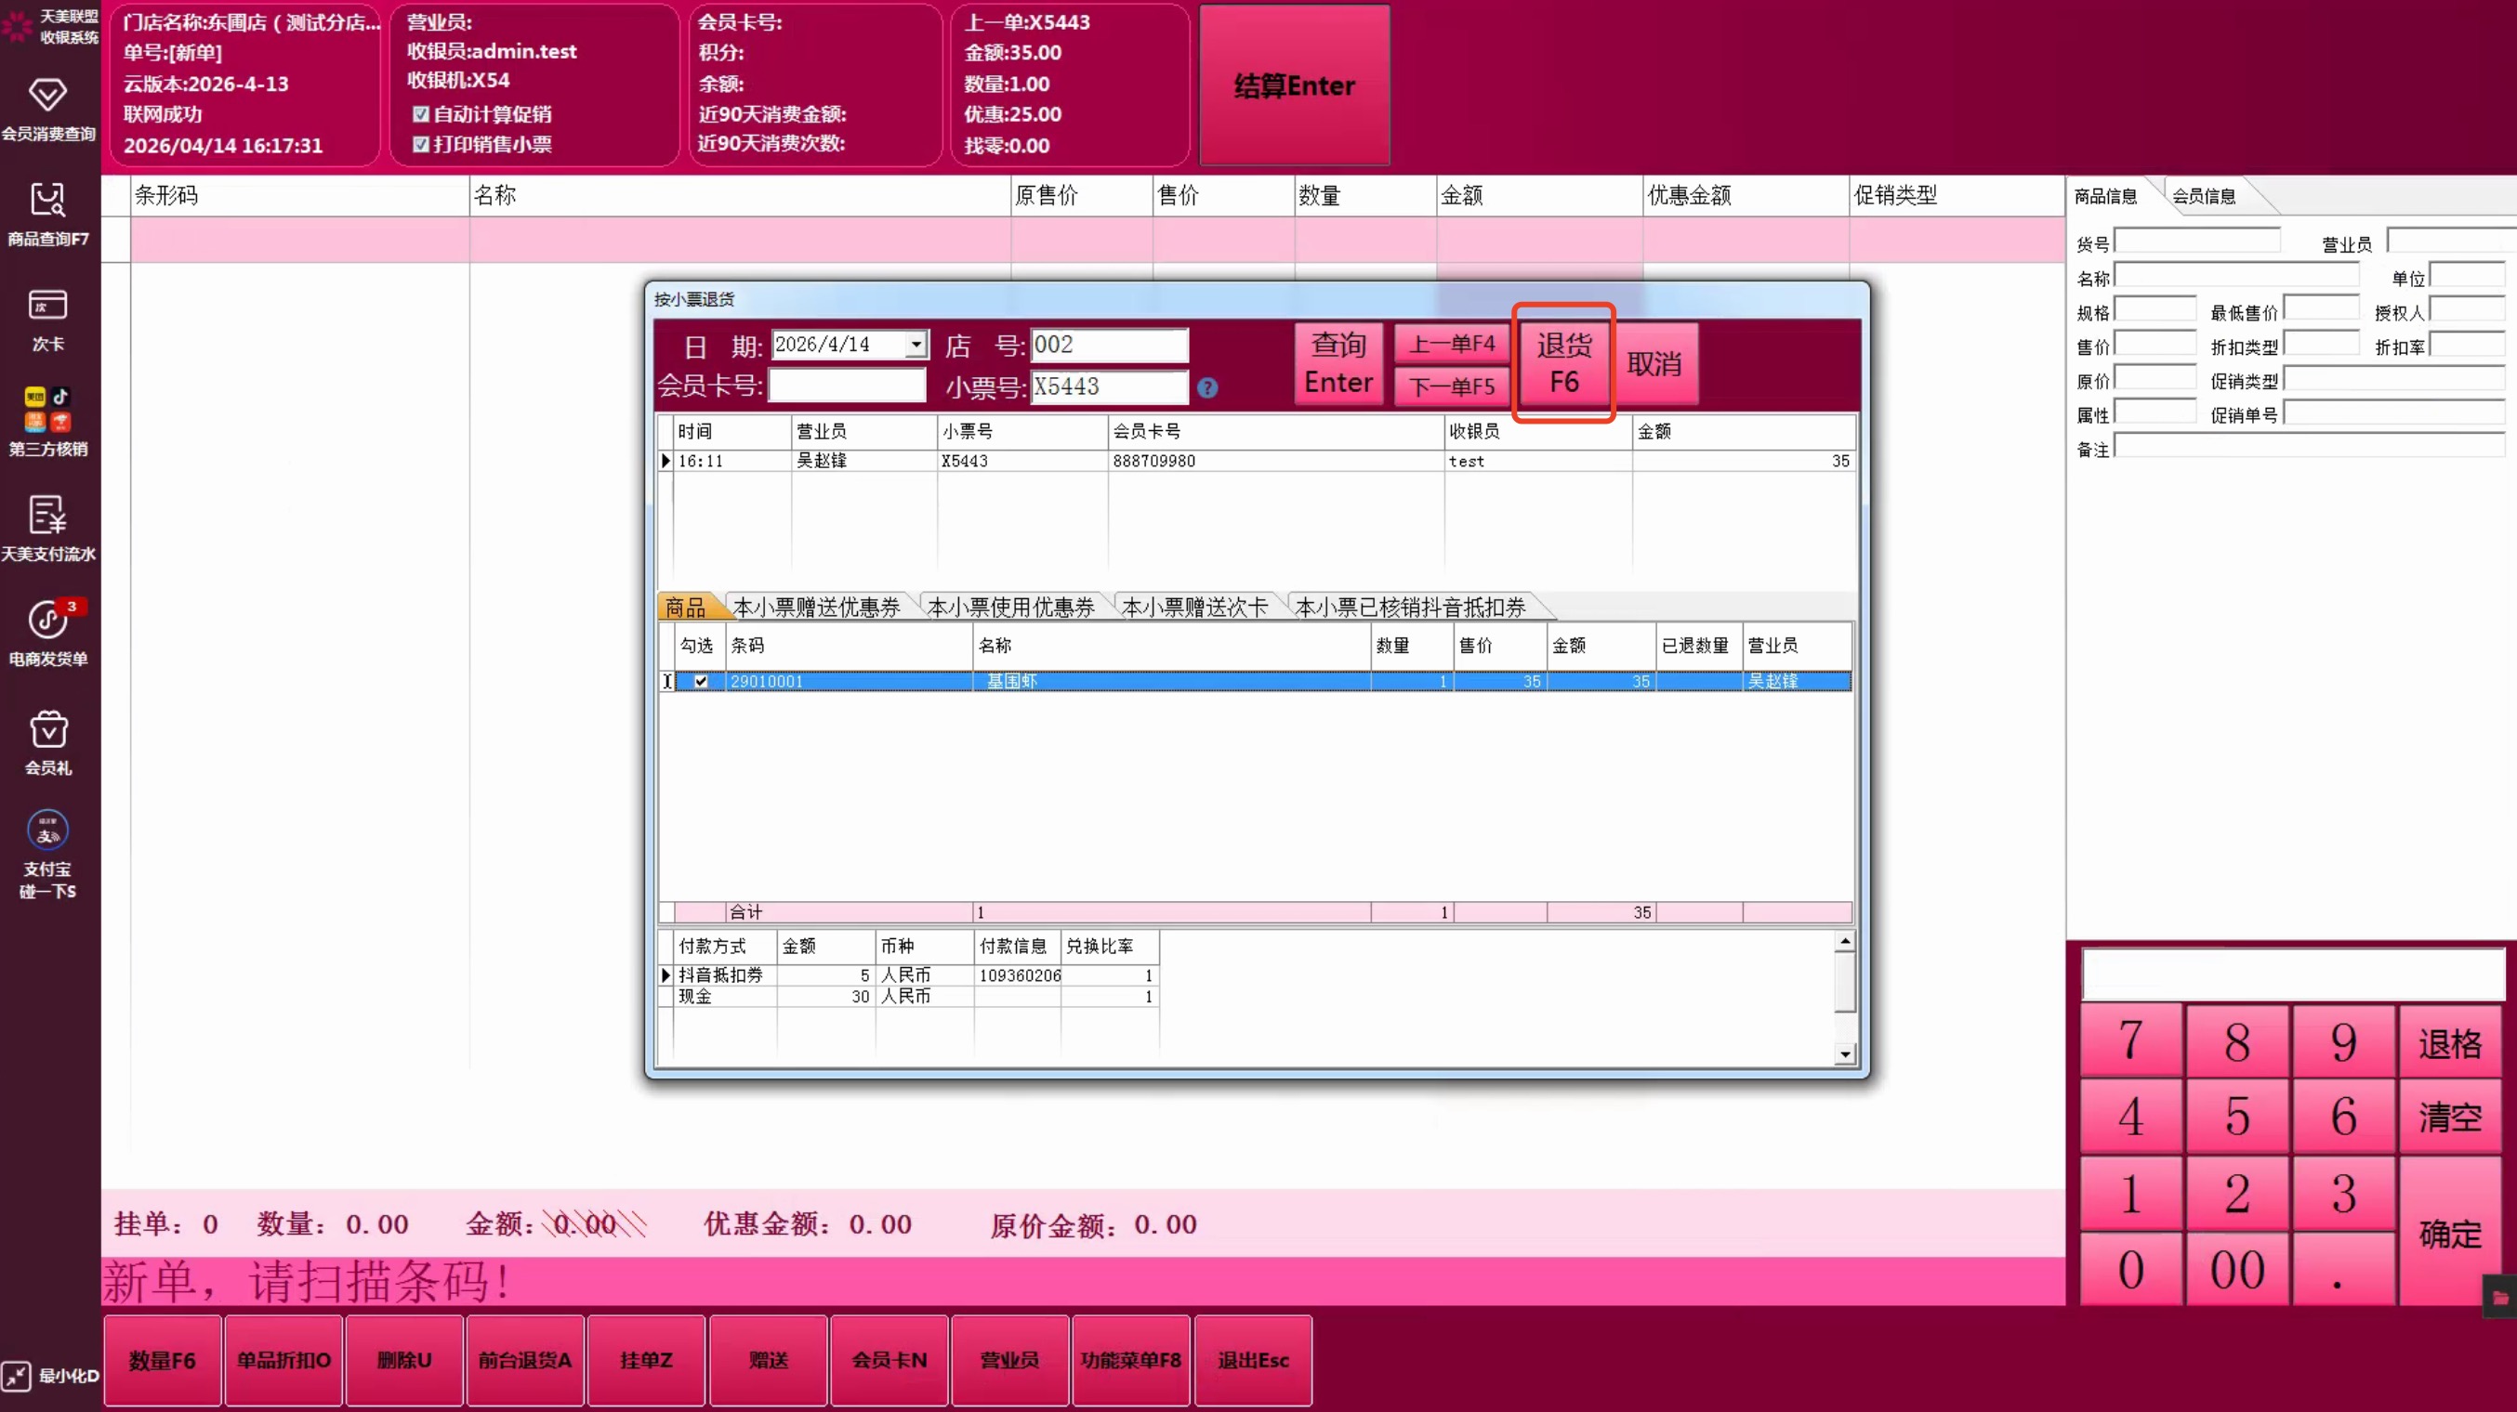Click blue help icon beside 小票号
The width and height of the screenshot is (2517, 1412).
pos(1207,387)
